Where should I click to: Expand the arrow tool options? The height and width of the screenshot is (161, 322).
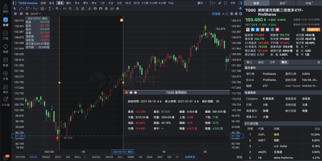[60, 9]
